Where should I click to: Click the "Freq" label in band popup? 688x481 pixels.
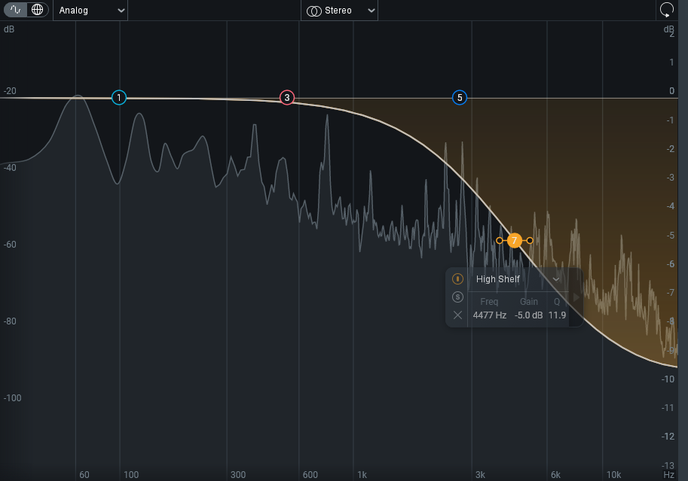point(489,302)
